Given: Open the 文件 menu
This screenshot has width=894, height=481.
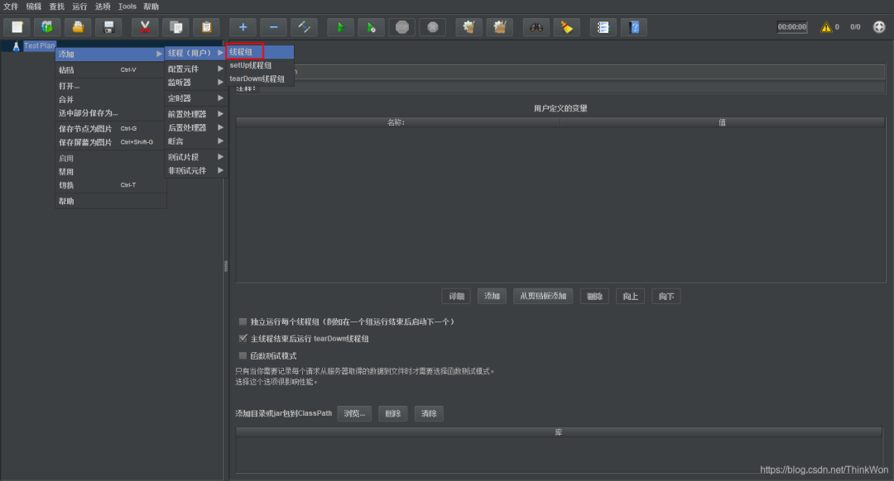Looking at the screenshot, I should (11, 7).
